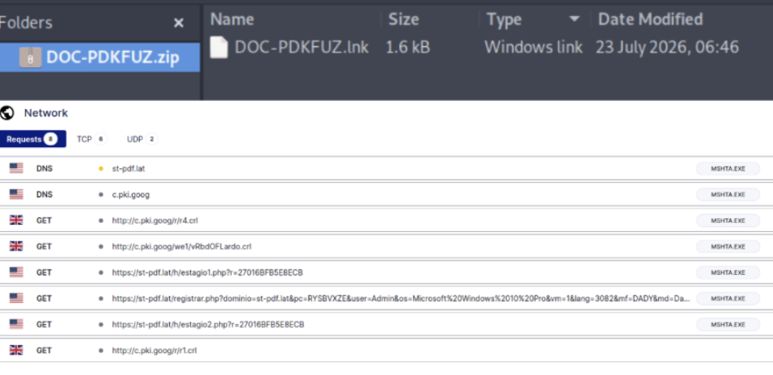Click the 23 July 2026, 06:46 date
Viewport: 773px width, 375px height.
pos(667,47)
